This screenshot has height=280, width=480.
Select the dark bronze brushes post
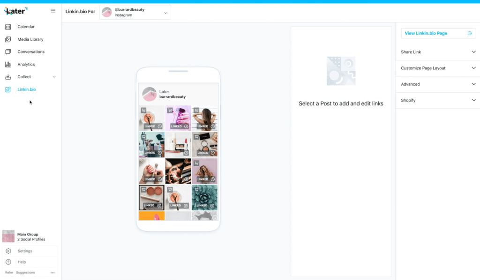click(x=178, y=171)
